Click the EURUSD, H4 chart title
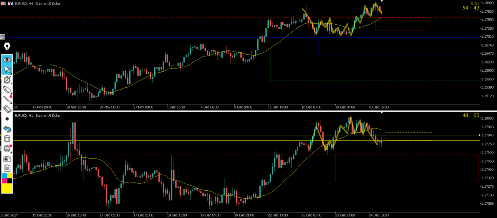The width and height of the screenshot is (497, 218). point(34,3)
